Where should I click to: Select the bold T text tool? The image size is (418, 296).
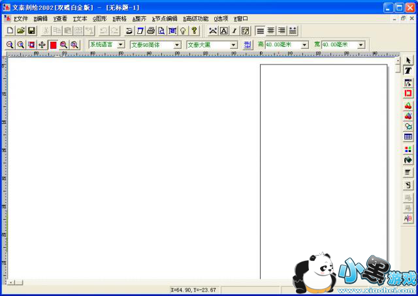[408, 71]
